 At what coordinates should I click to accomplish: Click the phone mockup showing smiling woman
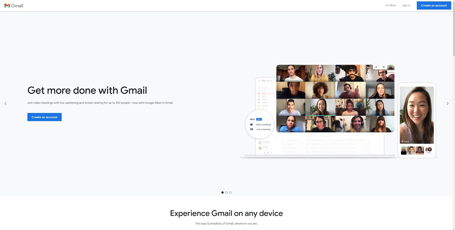(x=417, y=120)
